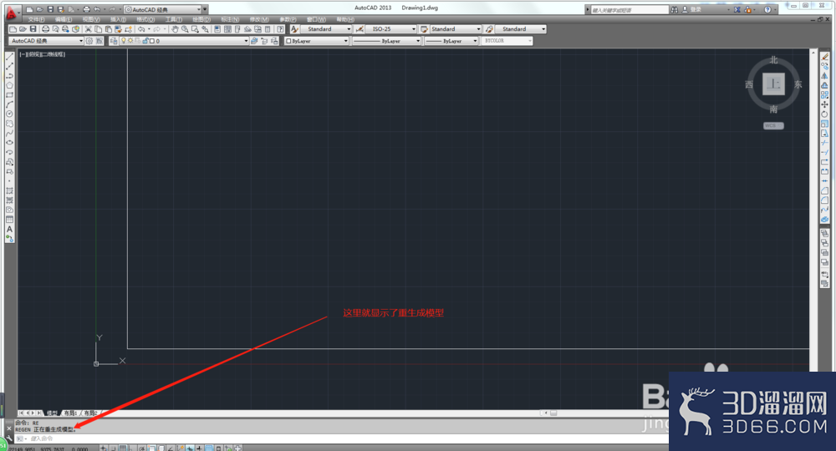Open Layer Properties Manager icon
The width and height of the screenshot is (836, 451).
click(x=114, y=41)
